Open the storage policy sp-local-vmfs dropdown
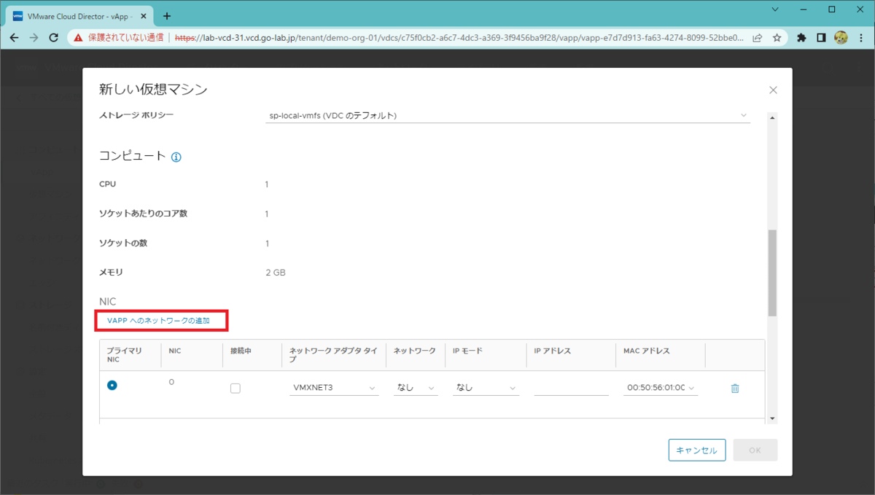The height and width of the screenshot is (495, 875). (508, 115)
